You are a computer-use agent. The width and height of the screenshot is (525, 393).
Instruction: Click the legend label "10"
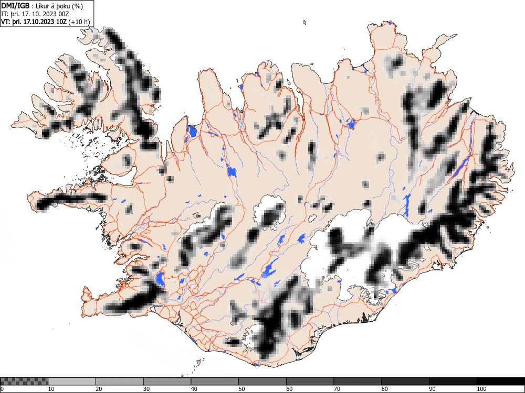coord(51,389)
